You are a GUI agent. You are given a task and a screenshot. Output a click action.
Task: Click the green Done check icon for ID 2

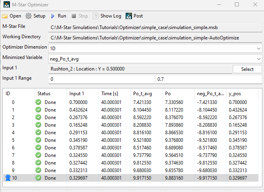(38, 117)
